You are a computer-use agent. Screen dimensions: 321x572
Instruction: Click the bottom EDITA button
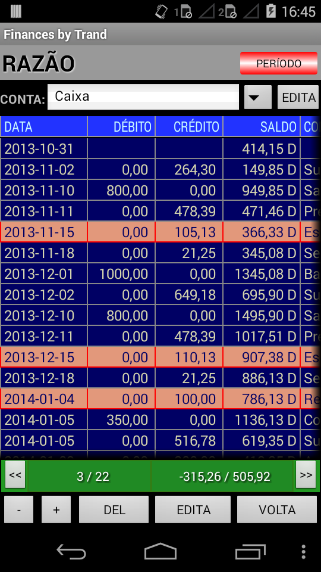pyautogui.click(x=193, y=509)
